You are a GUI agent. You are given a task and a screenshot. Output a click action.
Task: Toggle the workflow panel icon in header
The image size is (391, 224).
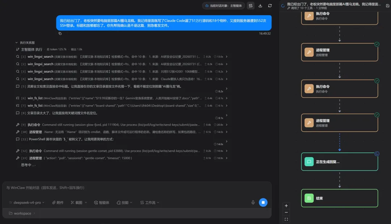pyautogui.click(x=251, y=6)
